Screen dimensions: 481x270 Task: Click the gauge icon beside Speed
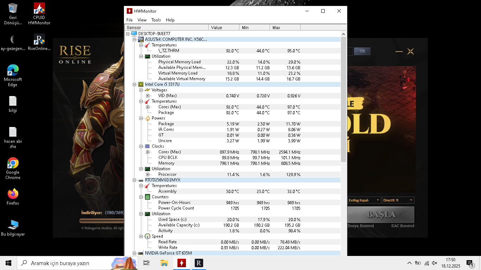(148, 236)
